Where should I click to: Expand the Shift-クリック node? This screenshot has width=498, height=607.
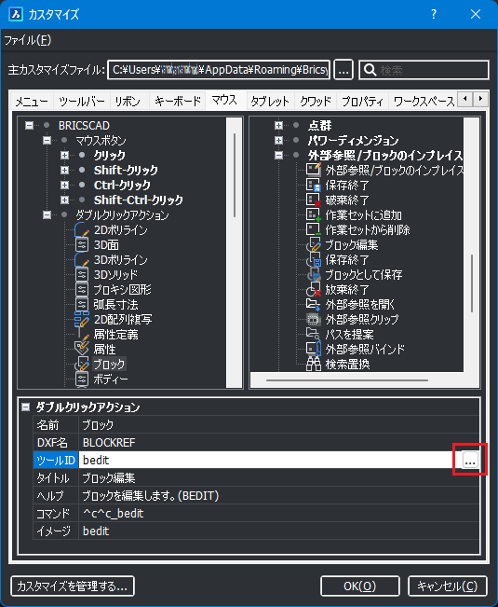(64, 170)
